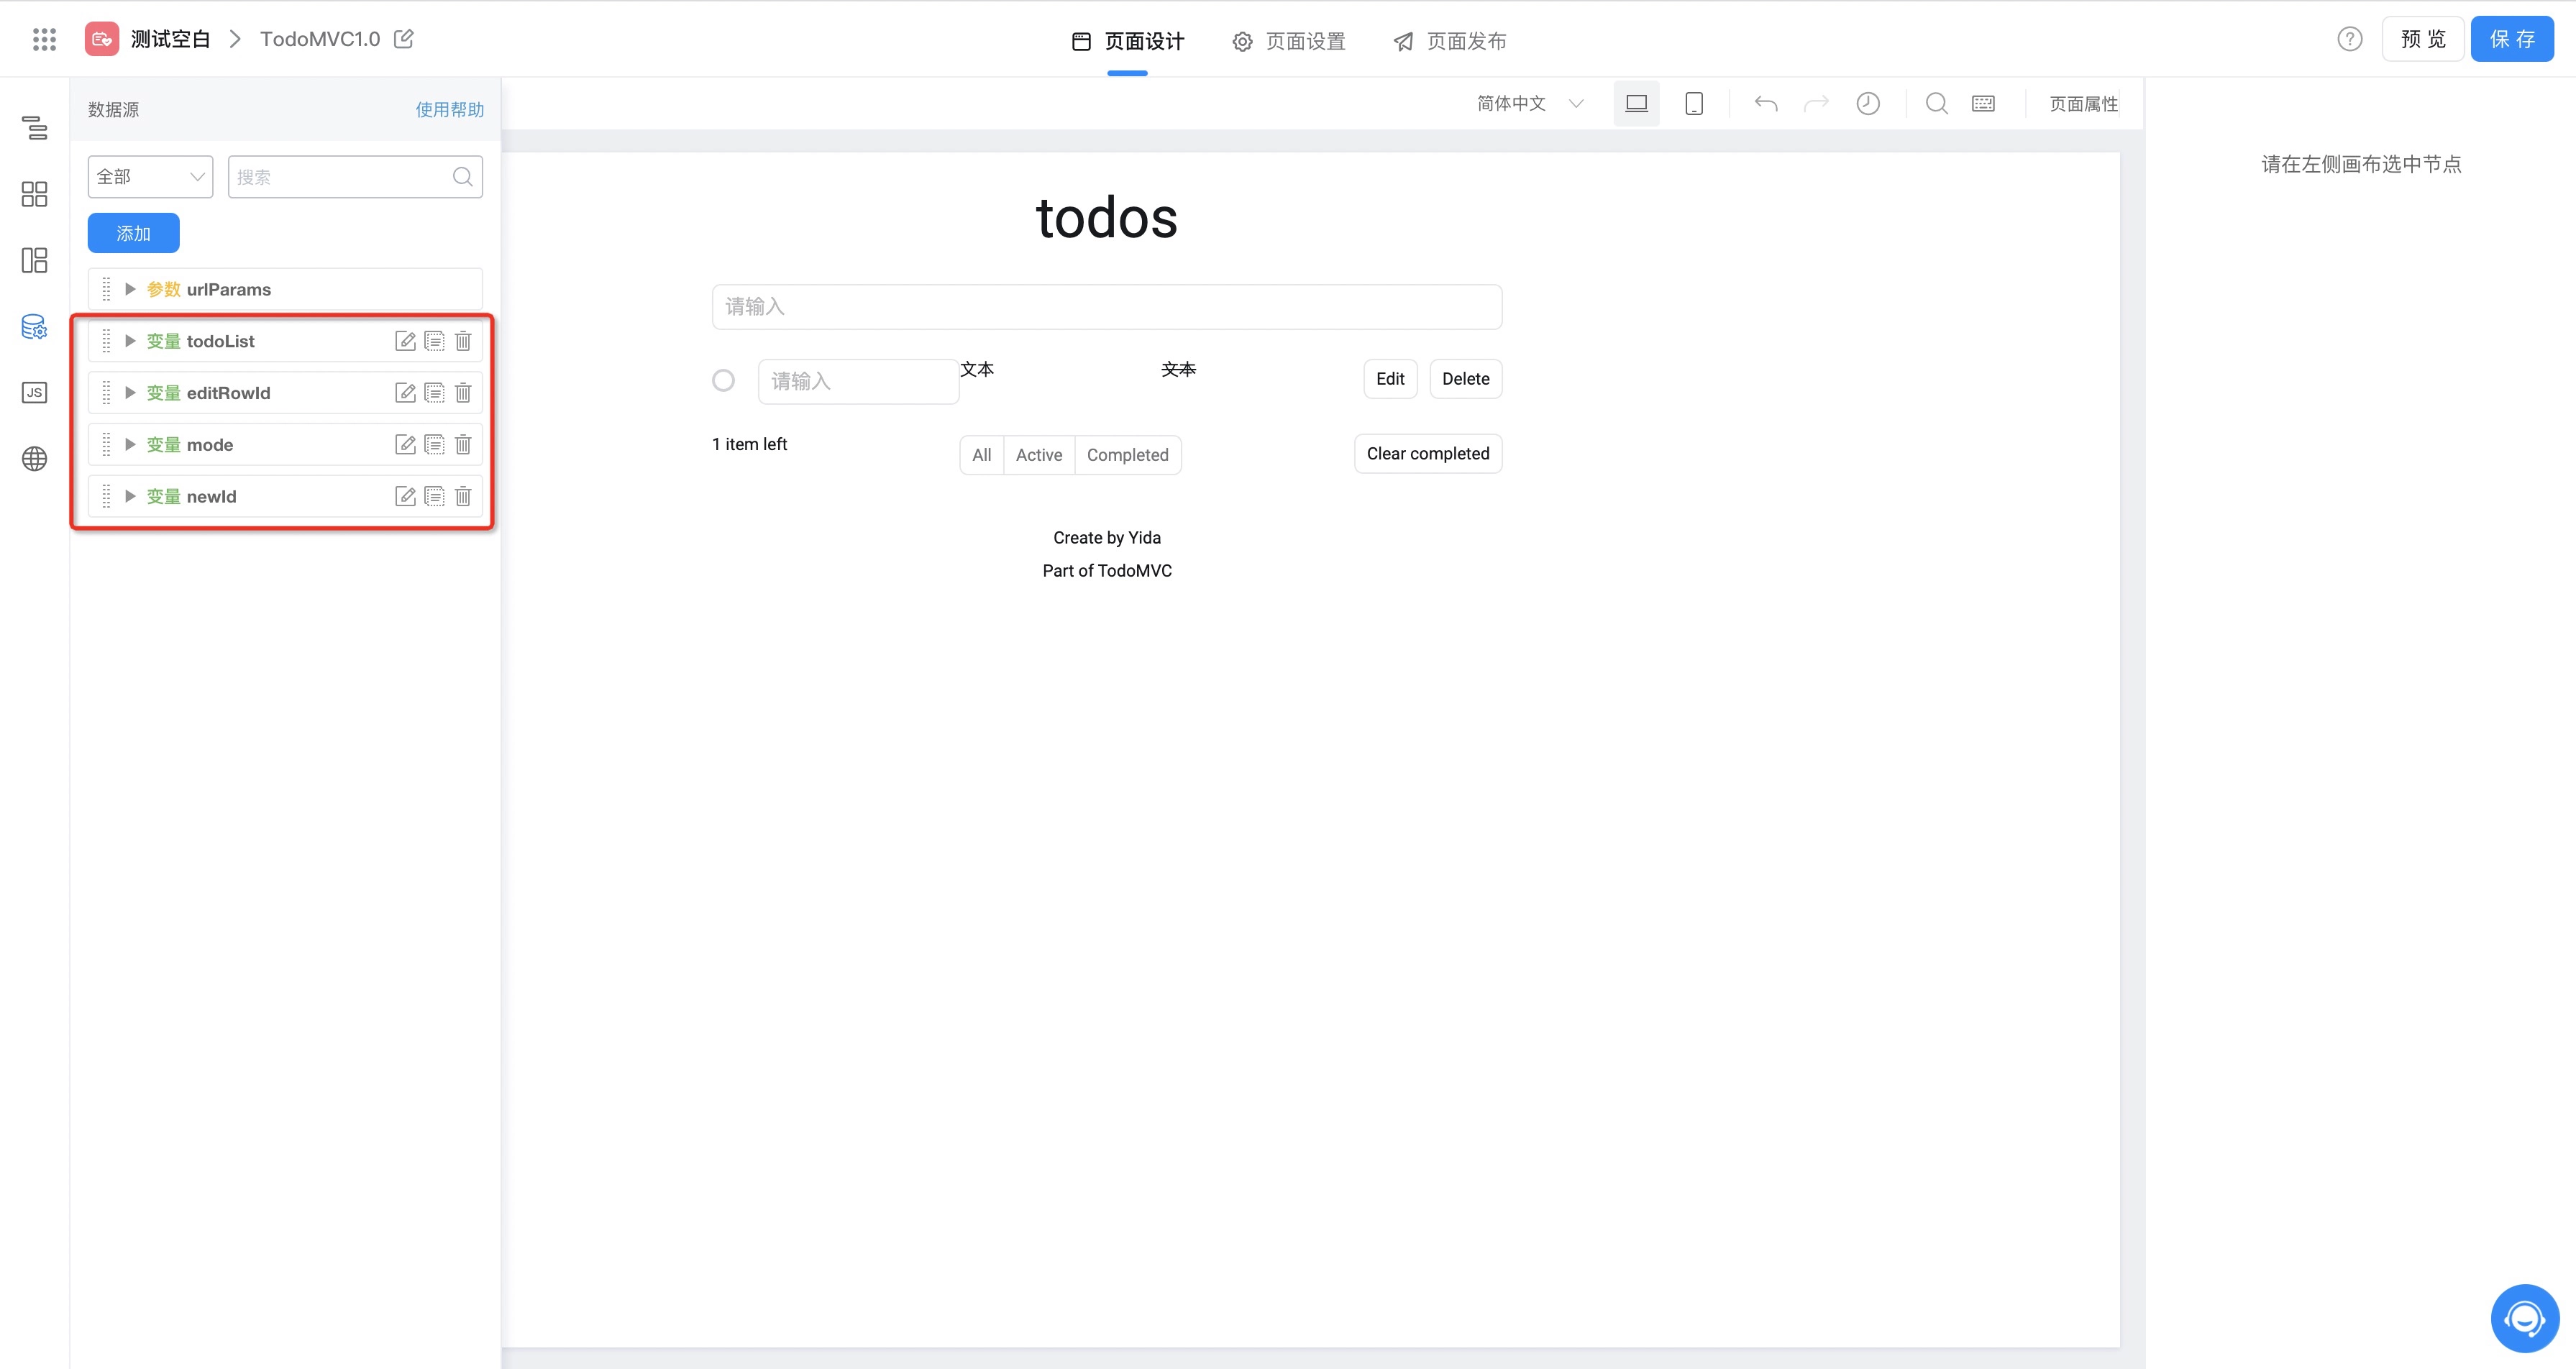Select the desktop view toggle
This screenshot has height=1369, width=2576.
pyautogui.click(x=1636, y=103)
